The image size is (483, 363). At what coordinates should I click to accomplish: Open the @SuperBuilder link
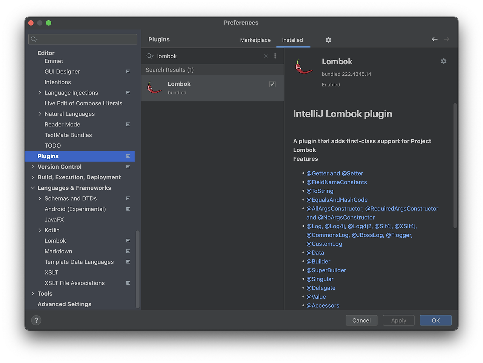point(326,270)
